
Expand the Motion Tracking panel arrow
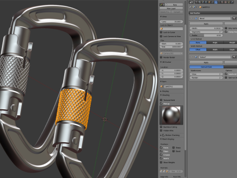pyautogui.click(x=161, y=135)
